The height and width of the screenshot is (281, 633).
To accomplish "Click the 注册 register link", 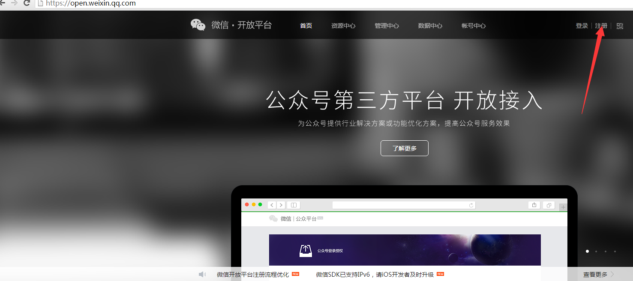I will (601, 26).
